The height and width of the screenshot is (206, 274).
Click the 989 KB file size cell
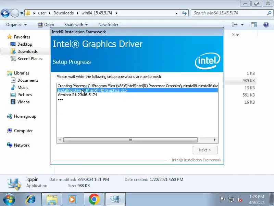pyautogui.click(x=249, y=81)
